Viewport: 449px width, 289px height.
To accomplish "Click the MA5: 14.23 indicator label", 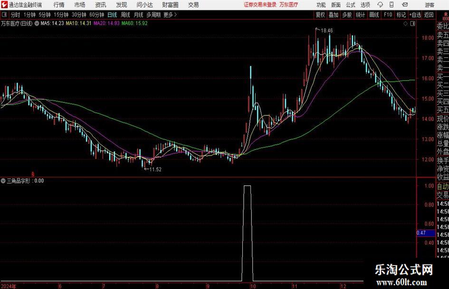I will (x=52, y=23).
